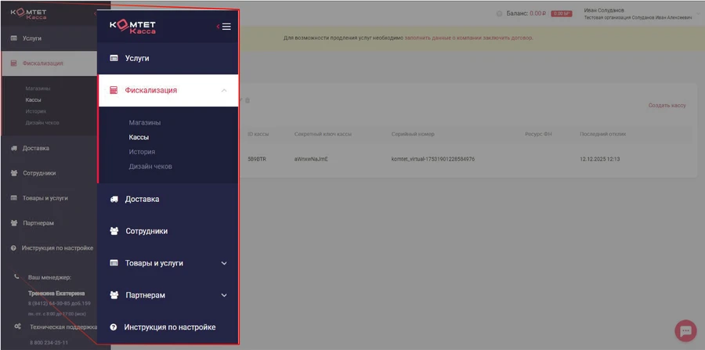Collapse the Фискализация section chevron in the enlarged menu
The width and height of the screenshot is (705, 350).
(x=224, y=91)
